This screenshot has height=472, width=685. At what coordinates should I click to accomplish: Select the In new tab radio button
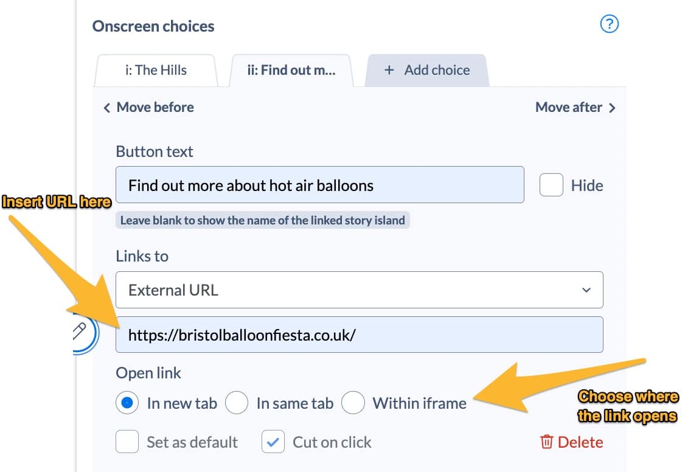[x=127, y=403]
